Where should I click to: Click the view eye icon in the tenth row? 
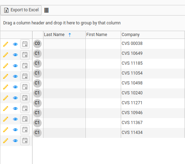pyautogui.click(x=15, y=141)
